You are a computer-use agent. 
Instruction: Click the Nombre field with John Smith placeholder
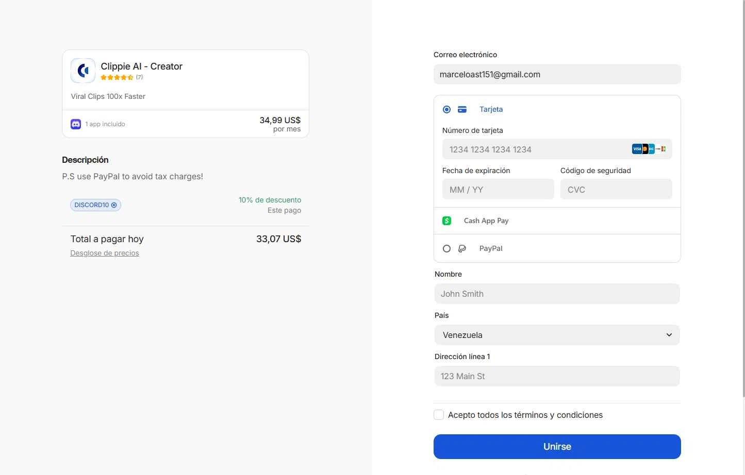coord(557,294)
